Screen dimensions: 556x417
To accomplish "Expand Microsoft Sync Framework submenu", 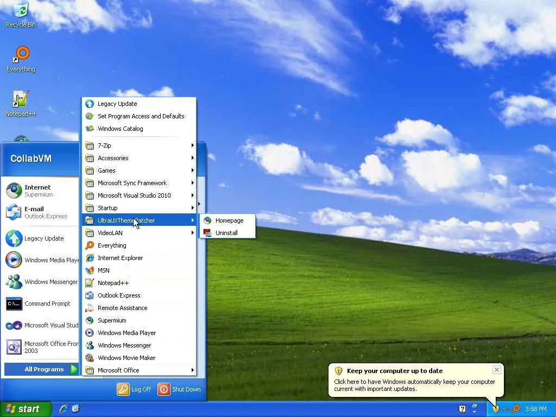I will (x=139, y=183).
